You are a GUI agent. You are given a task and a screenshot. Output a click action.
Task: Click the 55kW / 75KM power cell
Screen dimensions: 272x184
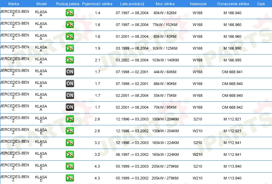tap(165, 95)
